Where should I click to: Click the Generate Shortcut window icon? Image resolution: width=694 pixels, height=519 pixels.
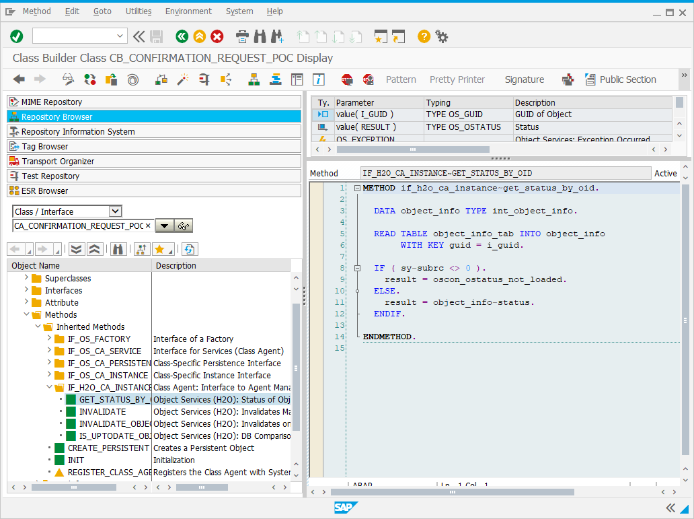click(x=398, y=36)
